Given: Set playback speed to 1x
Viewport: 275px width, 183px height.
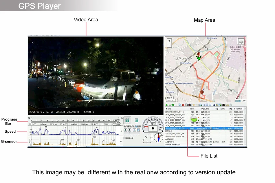Looking at the screenshot, I should click(131, 126).
